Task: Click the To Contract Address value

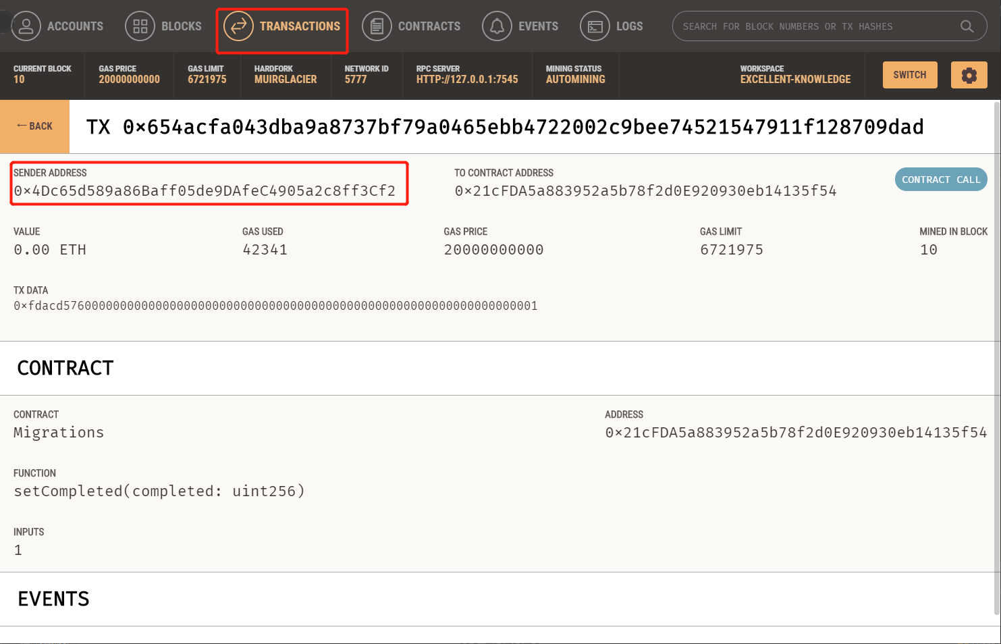Action: (645, 191)
